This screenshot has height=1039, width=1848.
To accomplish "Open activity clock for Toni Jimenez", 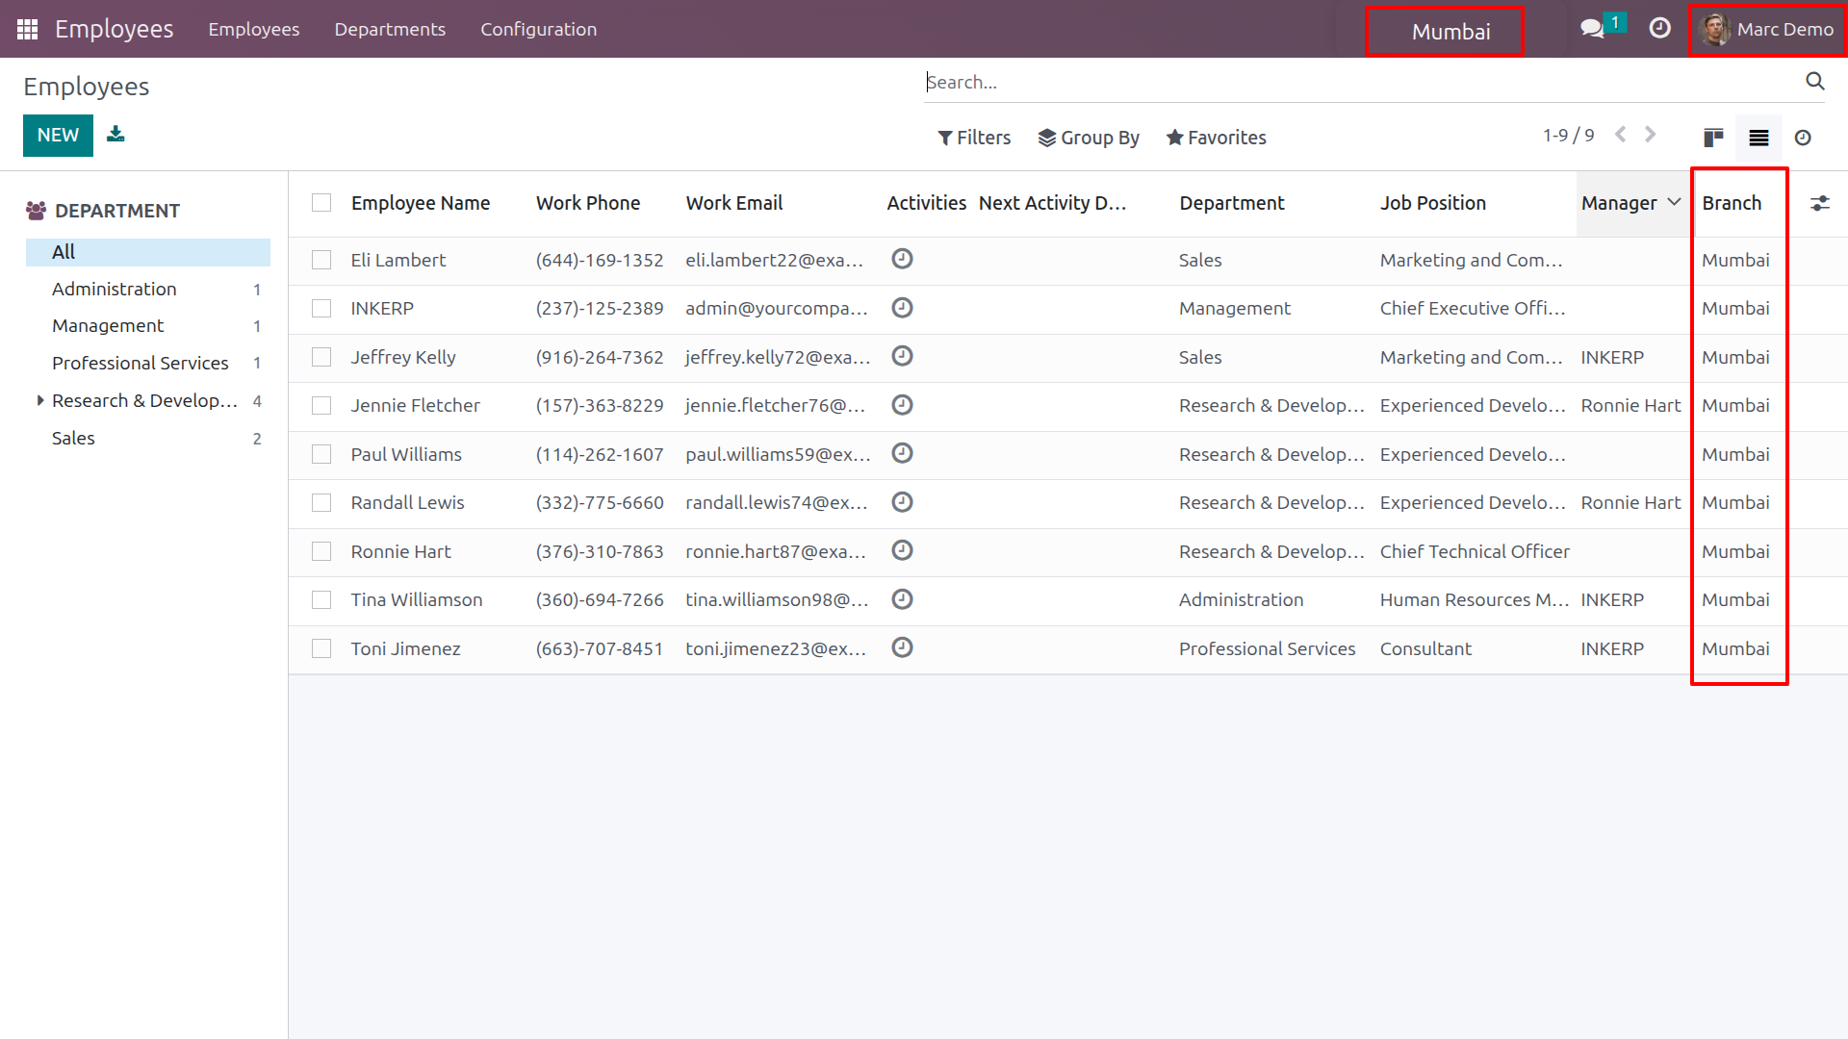I will 902,647.
